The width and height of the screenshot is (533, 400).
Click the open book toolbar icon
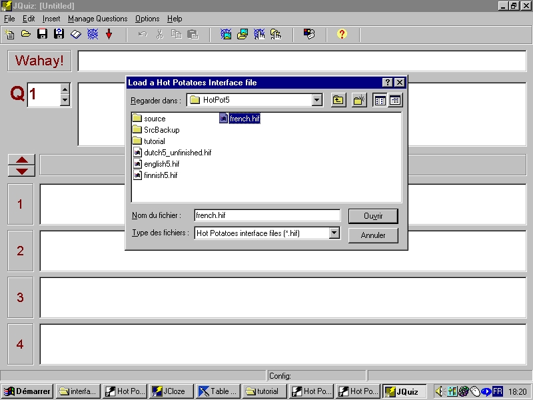75,34
